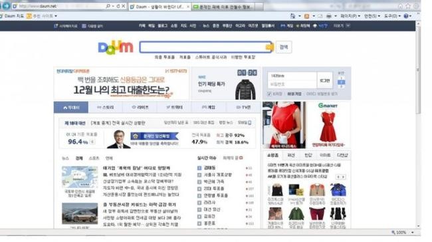This screenshot has width=432, height=242.
Task: Select the 쇼핑홈 tab in the shopping box
Action: pos(272,156)
